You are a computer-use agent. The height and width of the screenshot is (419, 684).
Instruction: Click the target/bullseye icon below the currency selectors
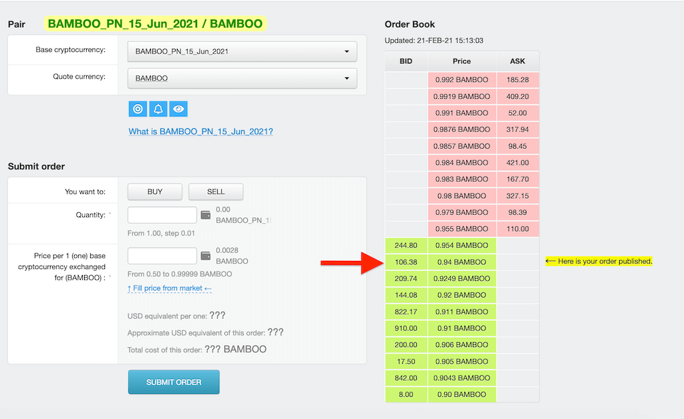point(138,108)
